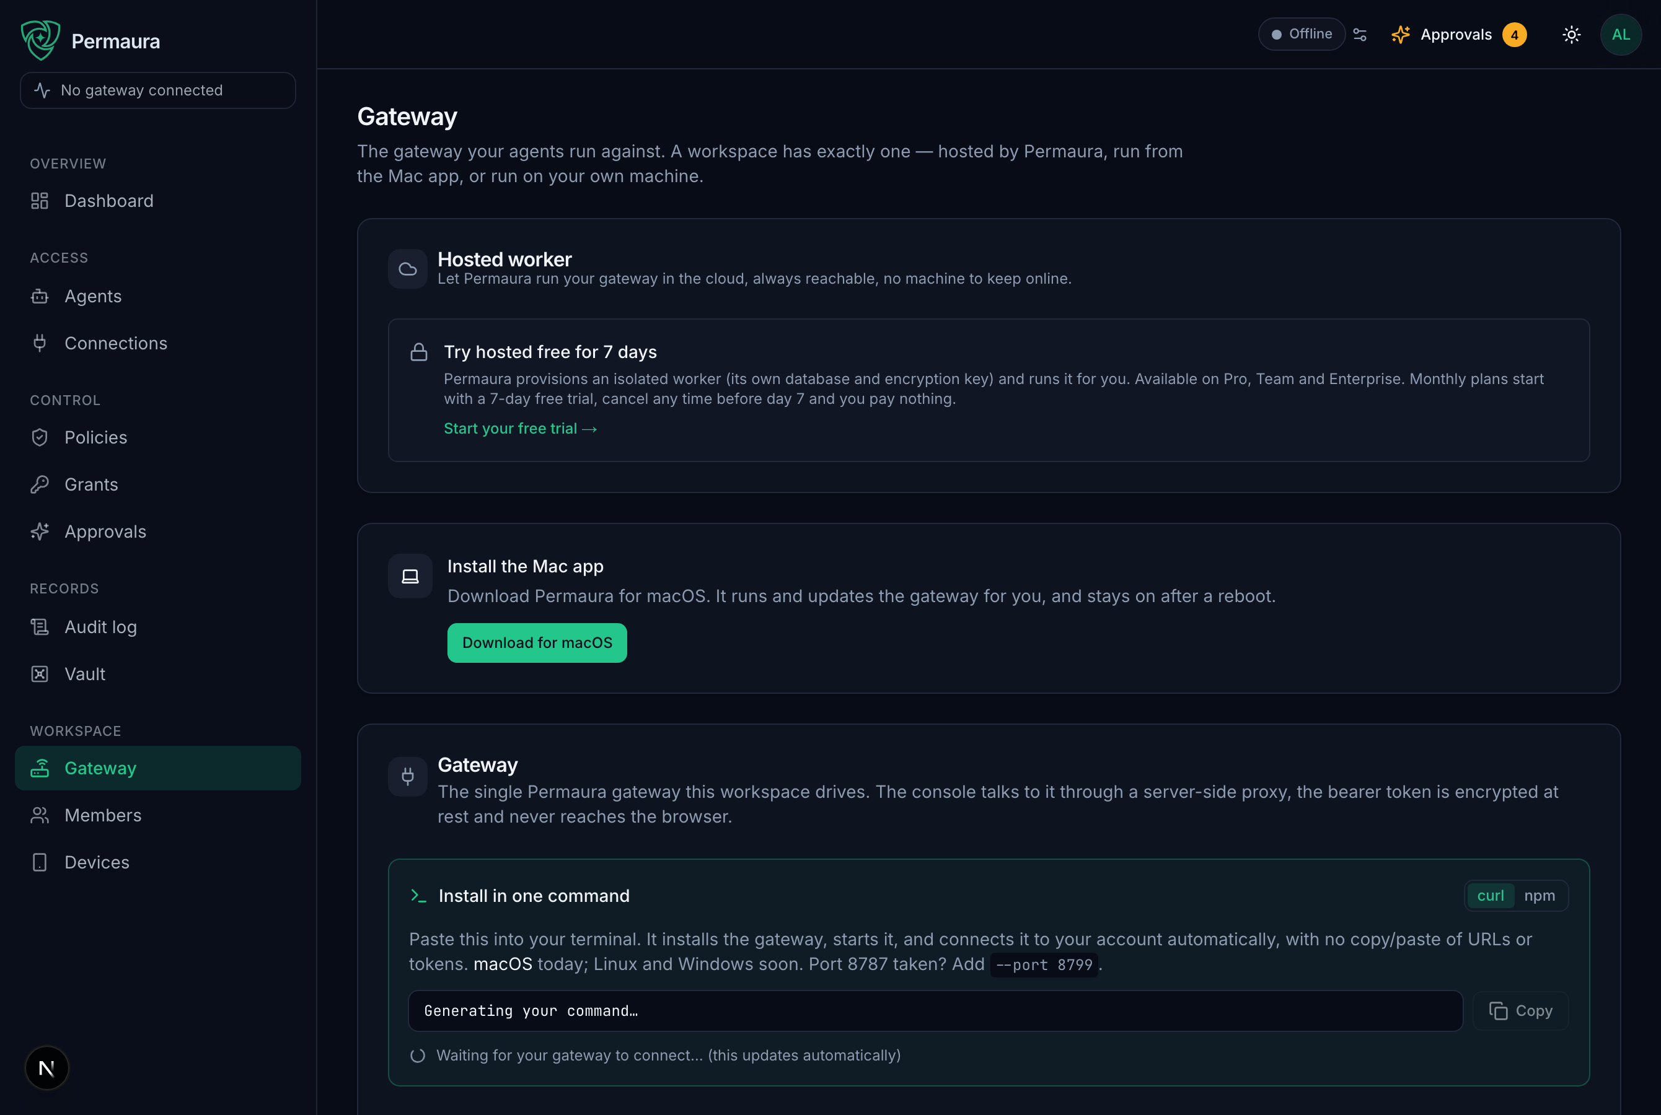Click the Vault icon
Image resolution: width=1661 pixels, height=1115 pixels.
tap(40, 673)
